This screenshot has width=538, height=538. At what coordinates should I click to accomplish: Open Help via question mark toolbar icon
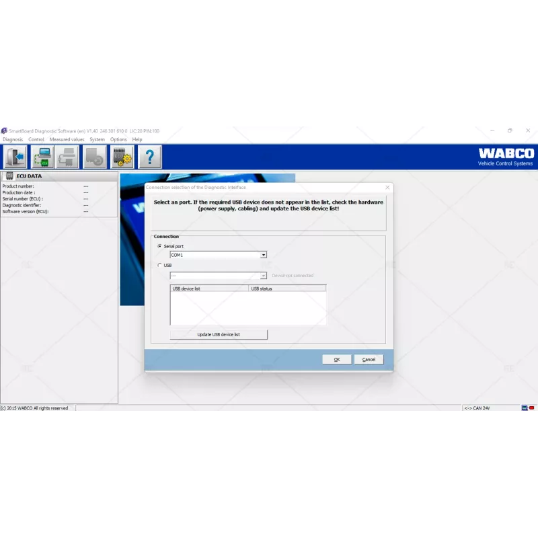149,156
